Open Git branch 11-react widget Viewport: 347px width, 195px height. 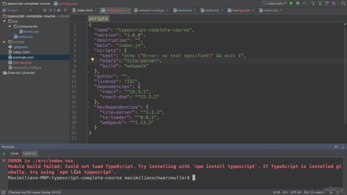click(314, 192)
